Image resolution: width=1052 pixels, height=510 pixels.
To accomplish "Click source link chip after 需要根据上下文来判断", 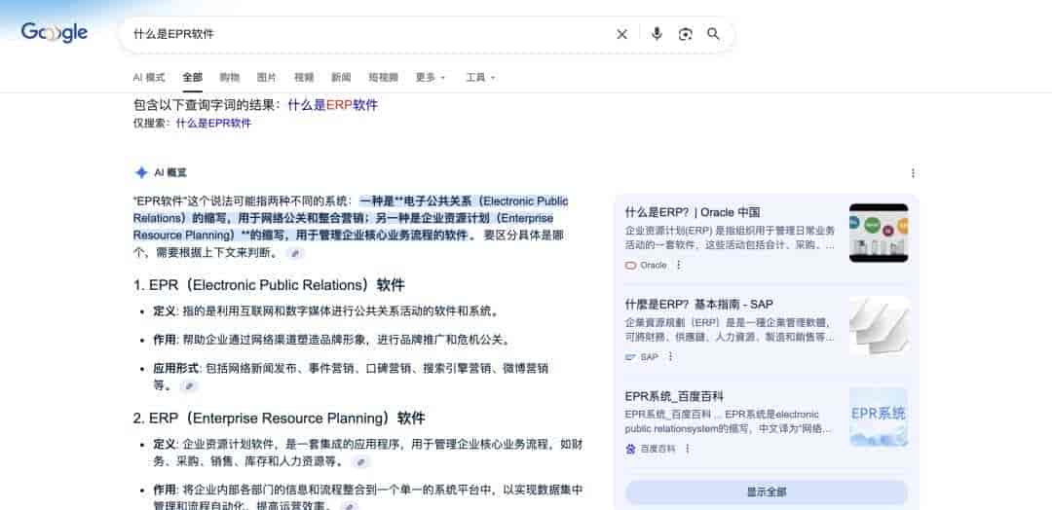I will click(295, 253).
